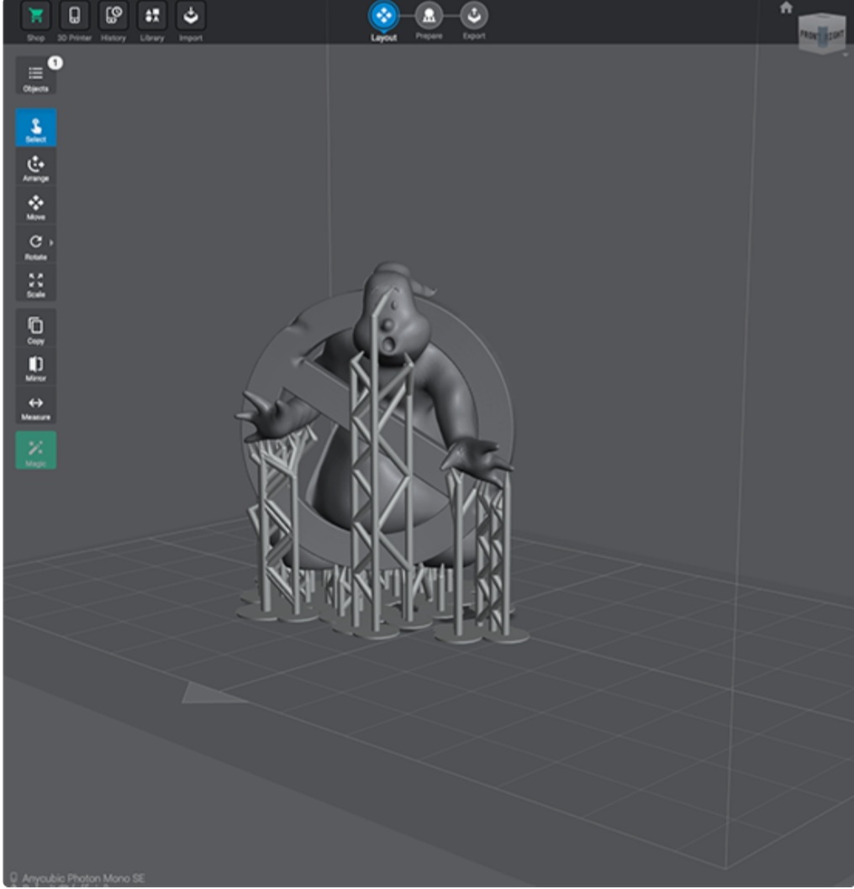The height and width of the screenshot is (889, 854).
Task: Run the Magic auto-prepare button
Action: [x=36, y=450]
